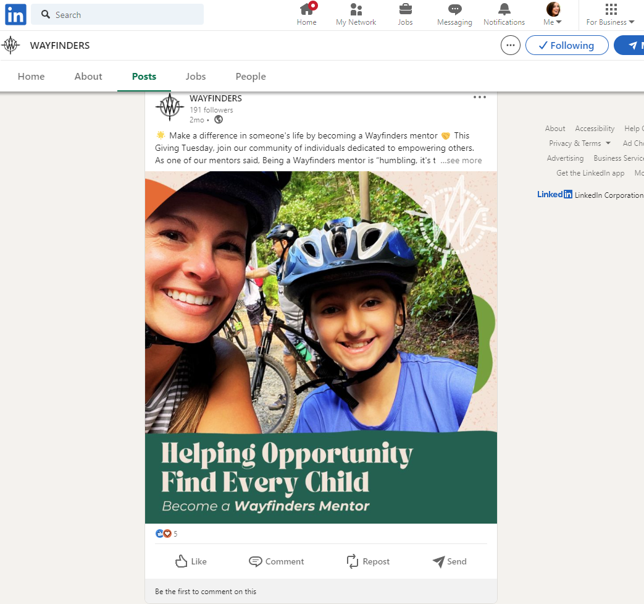Expand the Privacy & Terms dropdown
This screenshot has height=604, width=644.
click(580, 143)
